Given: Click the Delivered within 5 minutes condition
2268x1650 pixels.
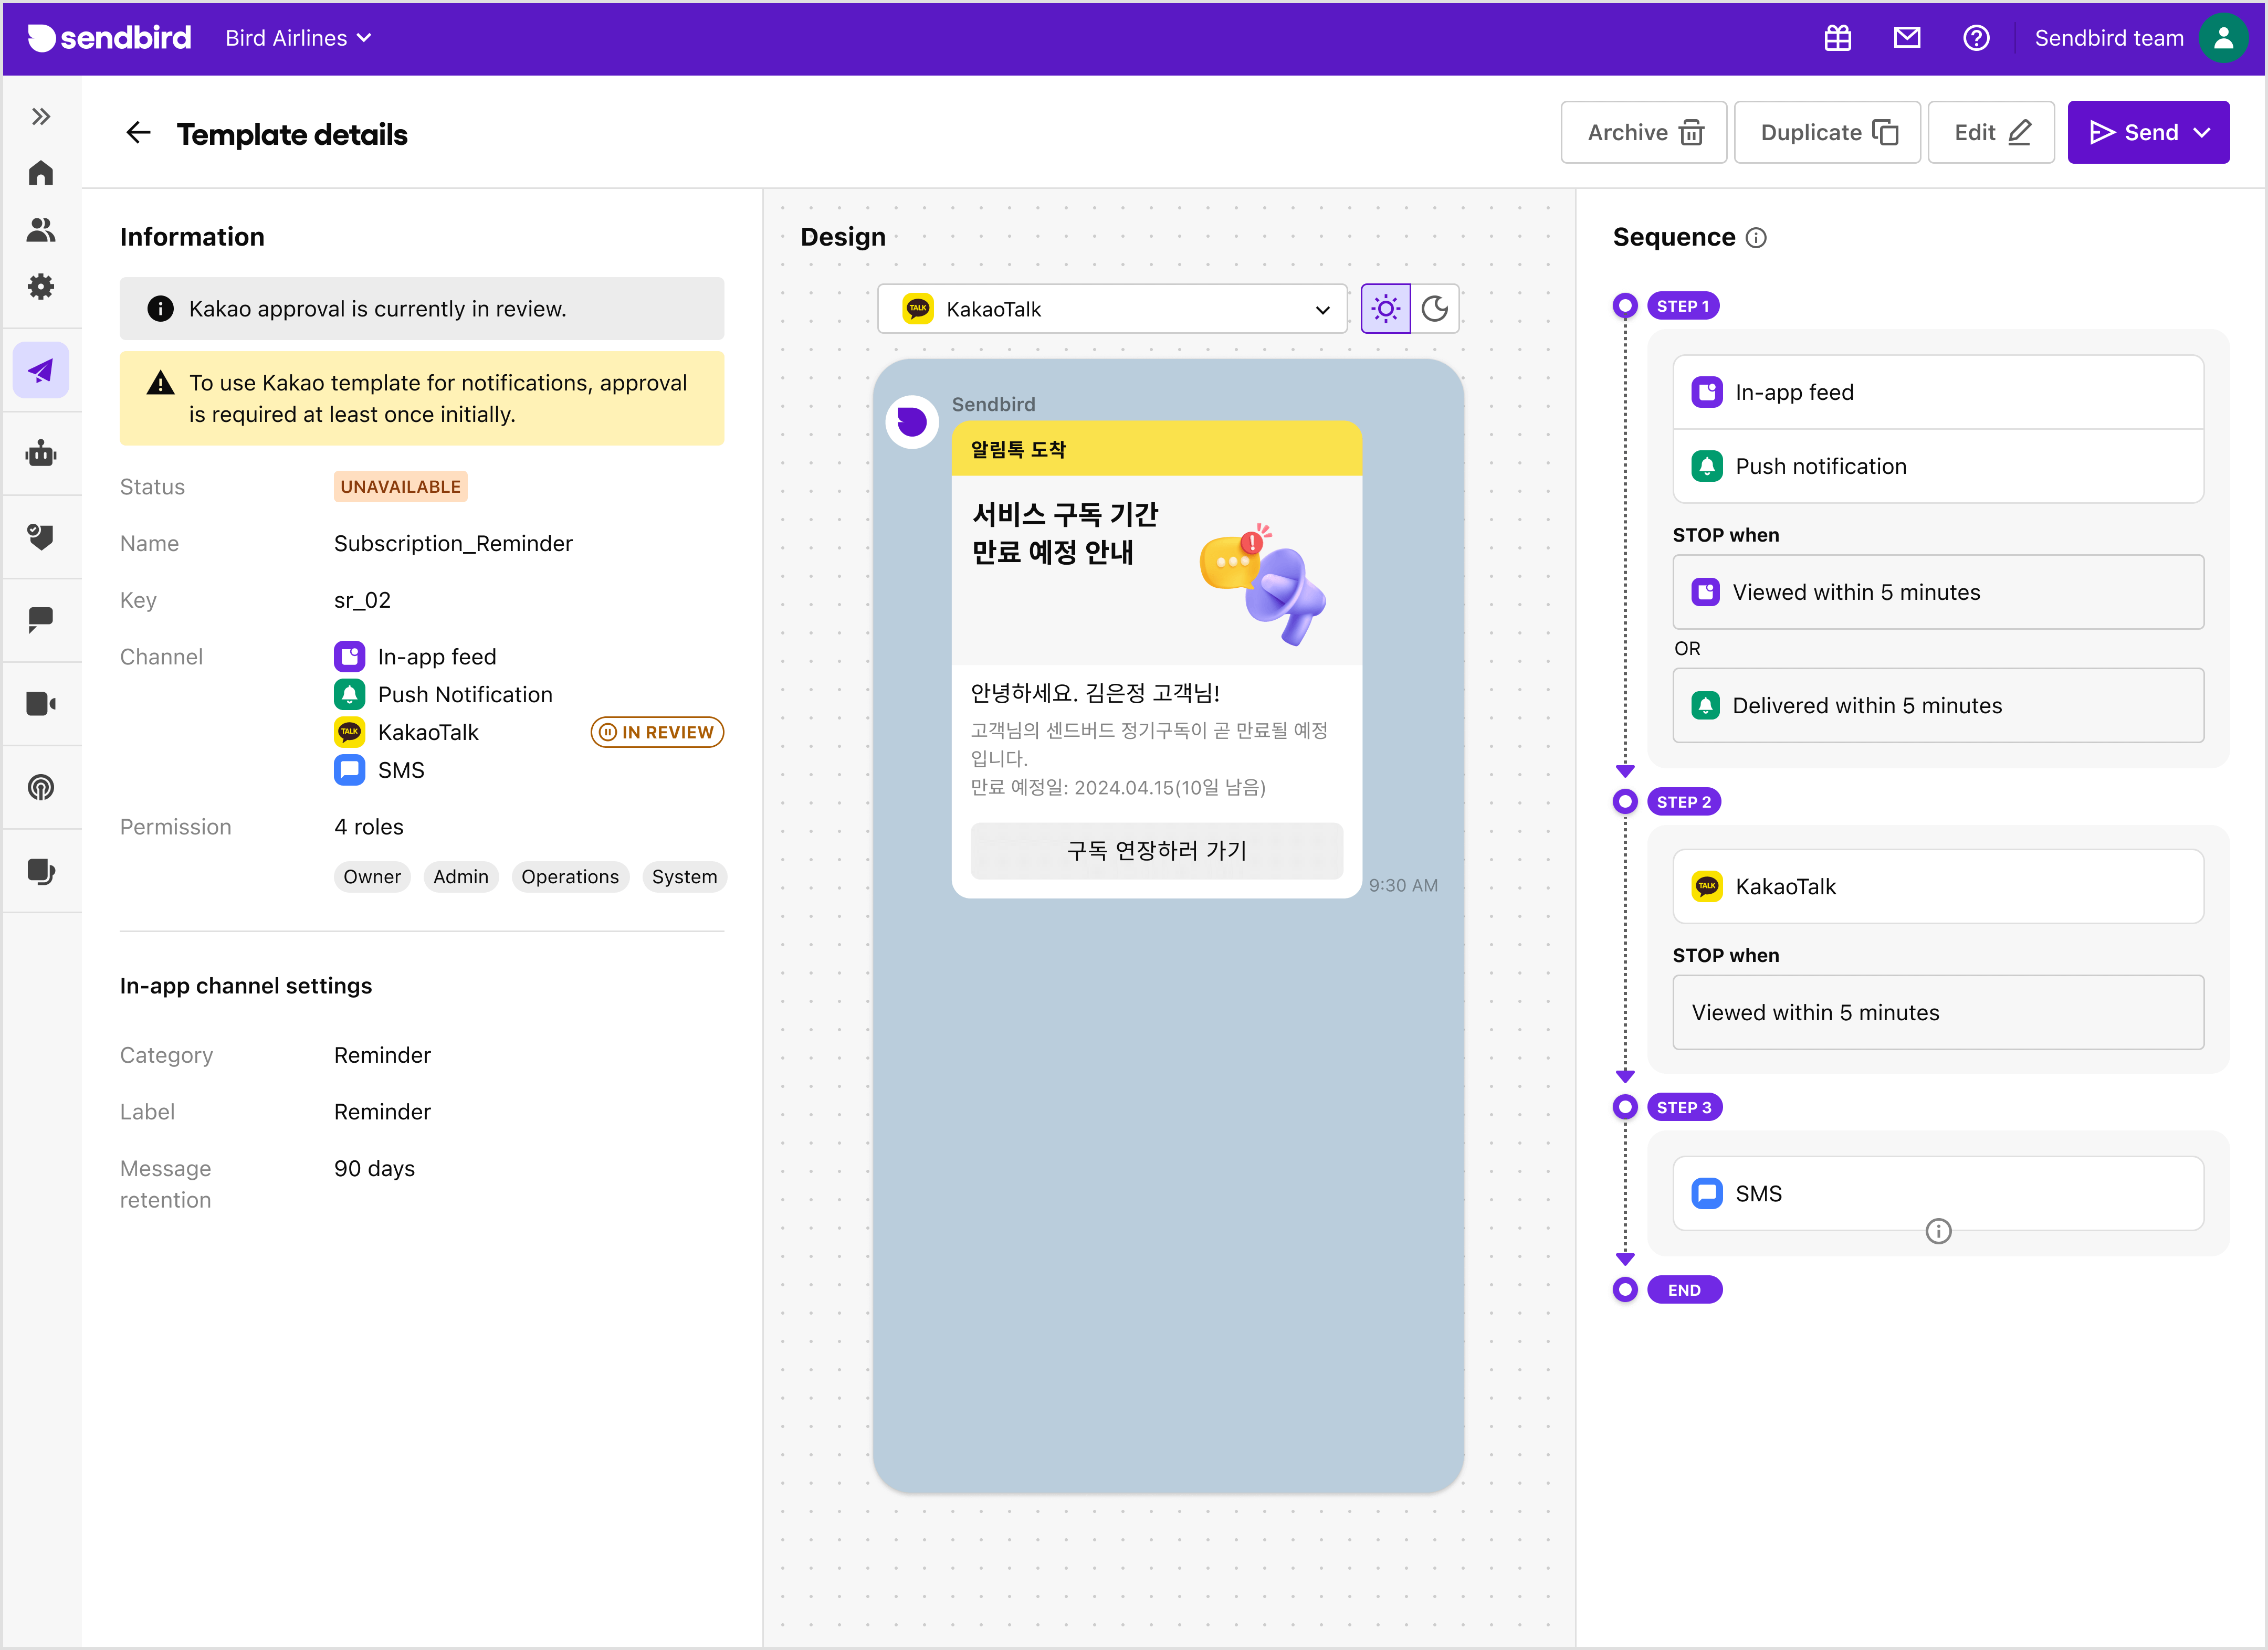Looking at the screenshot, I should click(1937, 705).
